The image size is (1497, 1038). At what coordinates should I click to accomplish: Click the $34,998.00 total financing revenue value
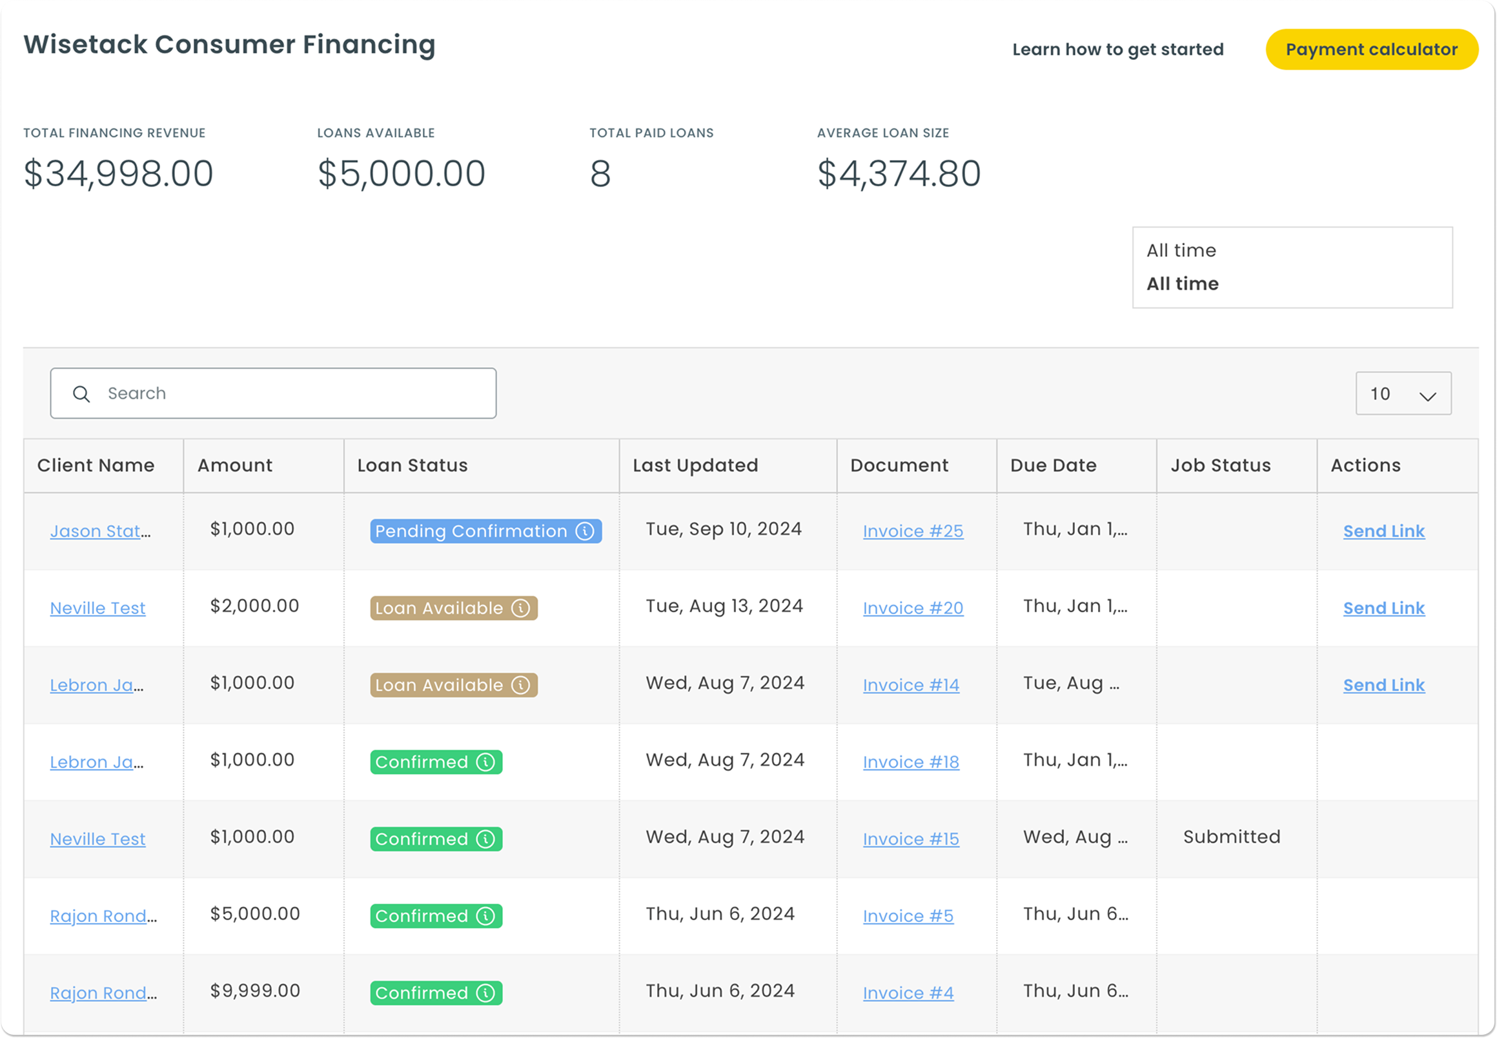[119, 174]
